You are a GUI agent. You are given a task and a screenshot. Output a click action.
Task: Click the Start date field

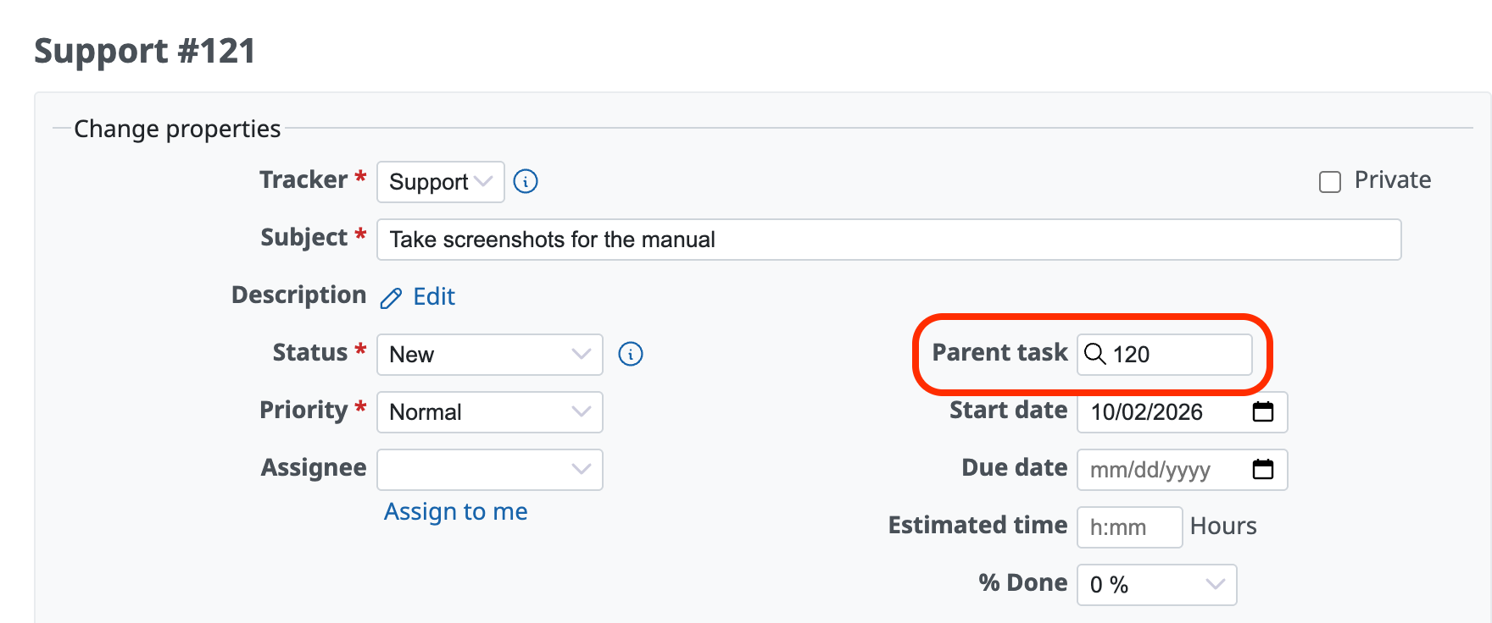coord(1183,412)
